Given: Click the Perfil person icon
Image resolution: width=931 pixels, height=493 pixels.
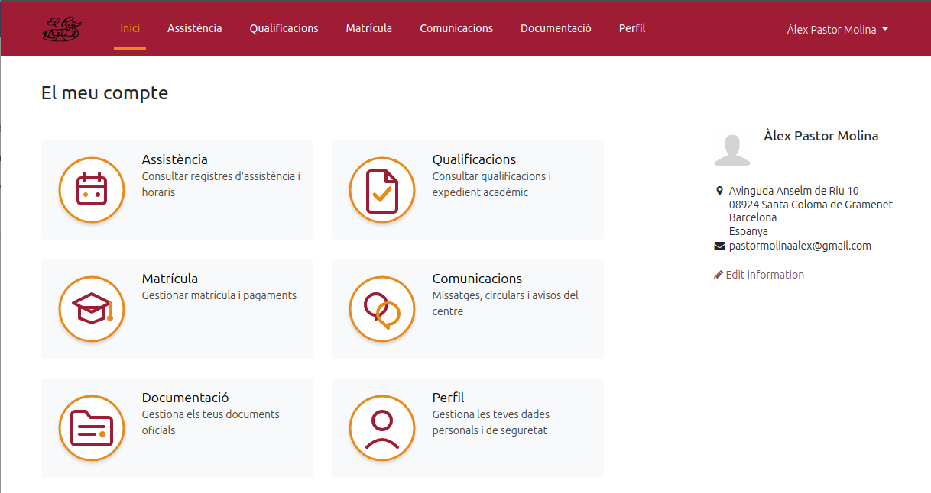Looking at the screenshot, I should coord(382,428).
